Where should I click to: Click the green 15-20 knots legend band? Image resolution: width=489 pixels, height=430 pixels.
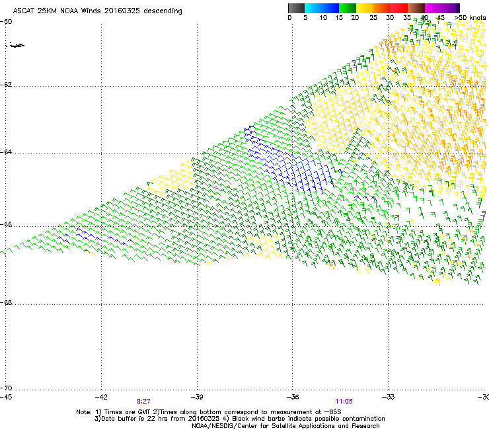[x=348, y=8]
